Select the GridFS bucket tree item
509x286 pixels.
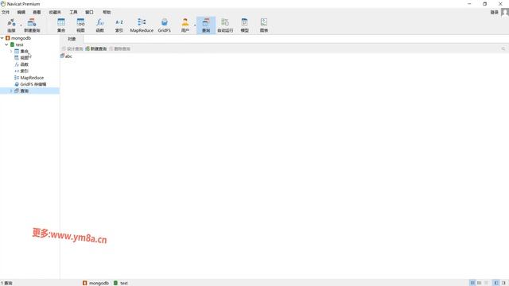click(x=30, y=84)
